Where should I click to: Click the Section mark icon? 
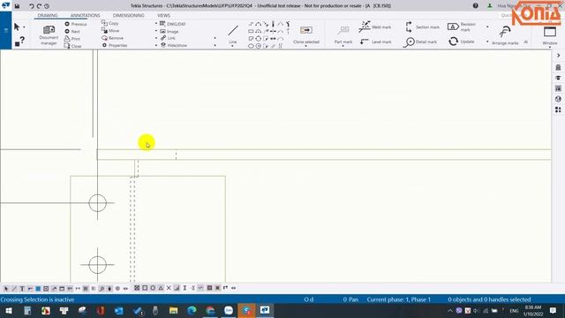[x=409, y=26]
